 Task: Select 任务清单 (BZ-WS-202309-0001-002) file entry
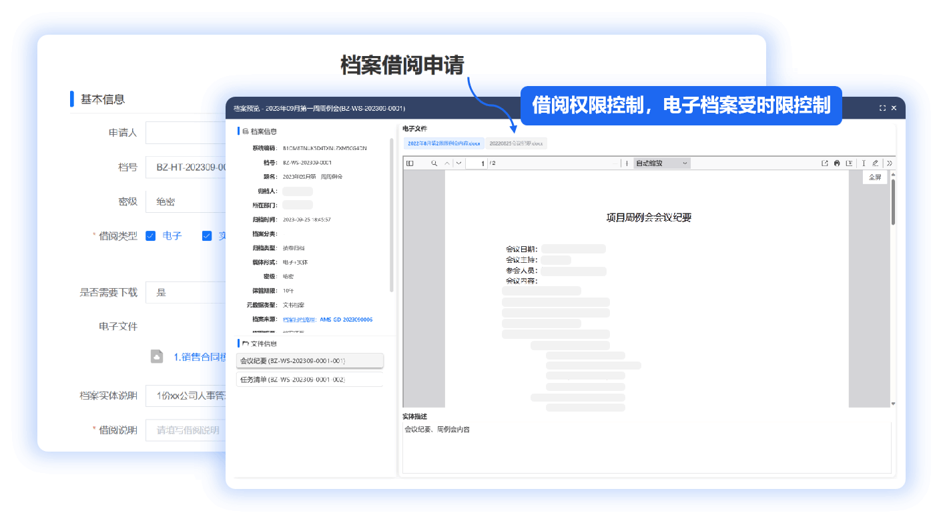(310, 380)
